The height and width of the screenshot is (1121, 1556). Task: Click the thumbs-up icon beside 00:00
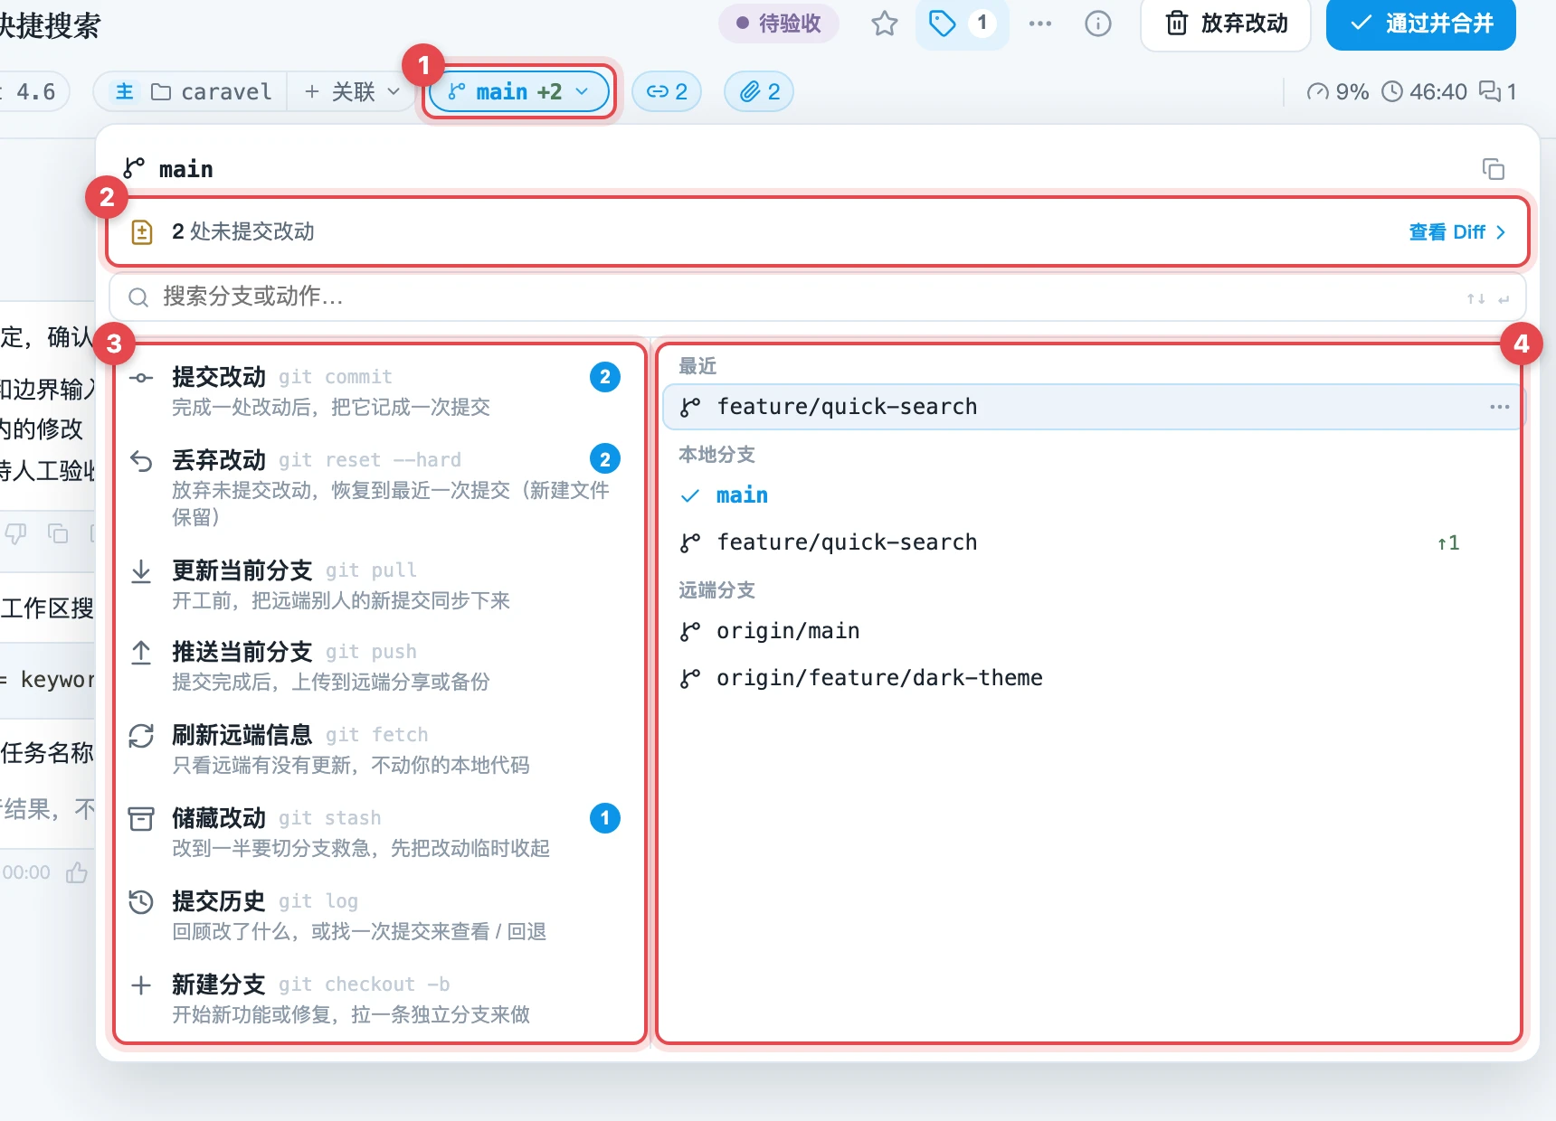(77, 872)
